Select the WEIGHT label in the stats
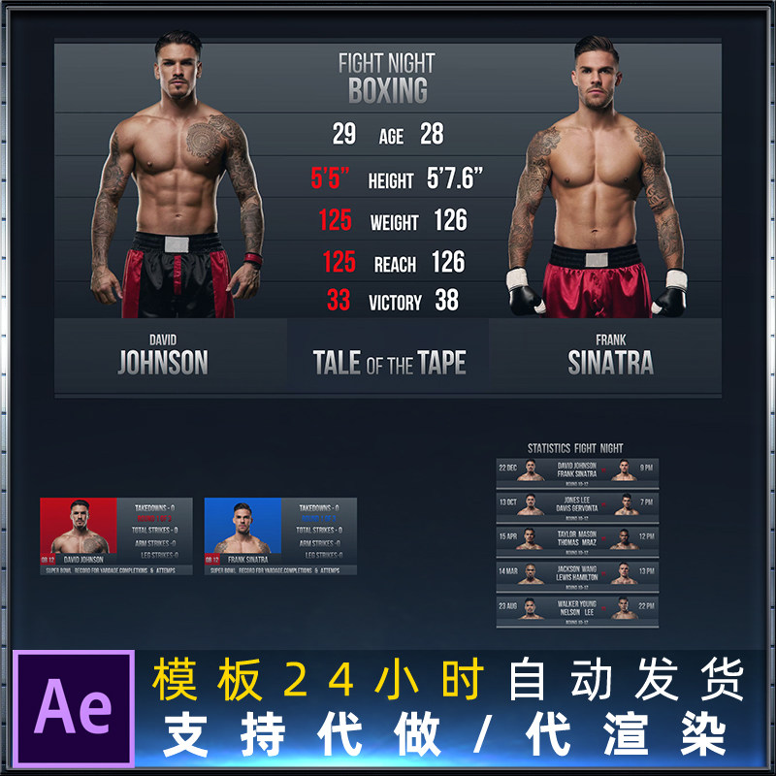 [395, 223]
